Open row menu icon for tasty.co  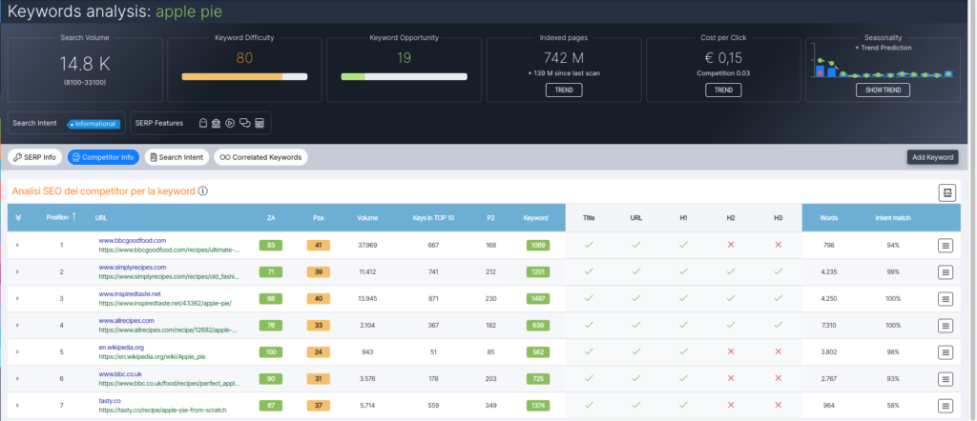[946, 406]
